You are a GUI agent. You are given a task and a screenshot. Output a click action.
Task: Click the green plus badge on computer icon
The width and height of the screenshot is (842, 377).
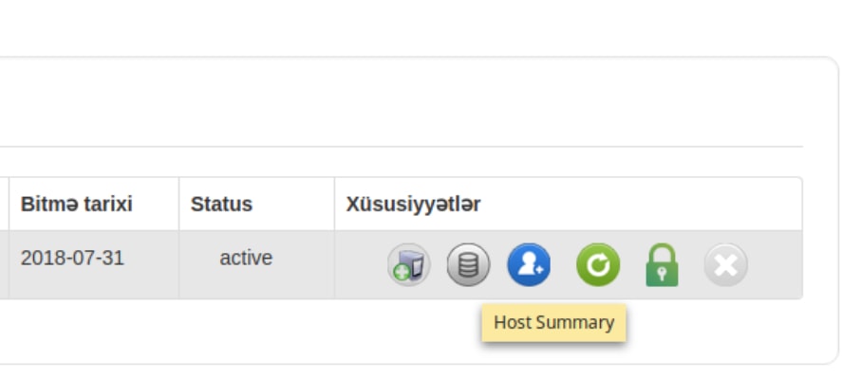click(x=402, y=273)
